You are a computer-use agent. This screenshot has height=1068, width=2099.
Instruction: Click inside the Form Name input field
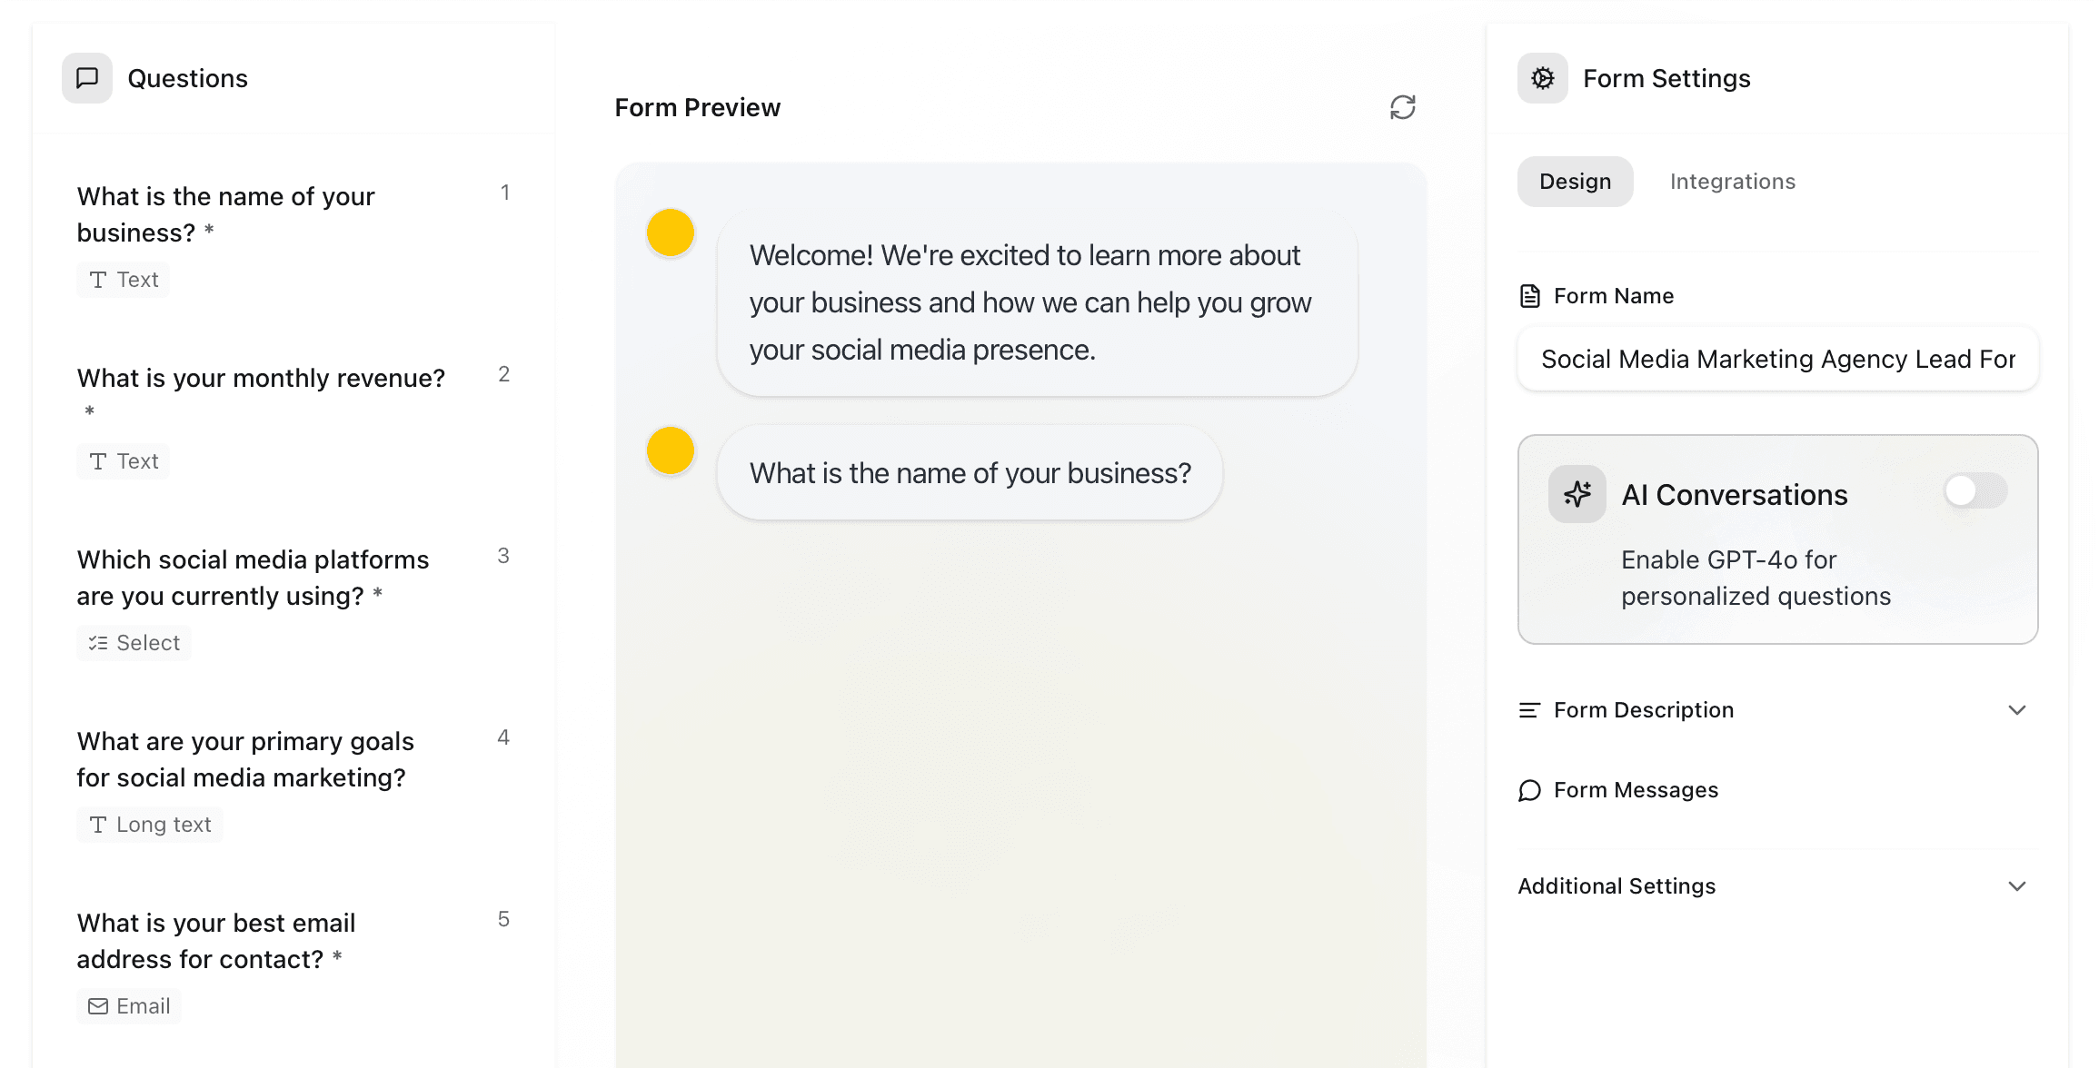1776,359
